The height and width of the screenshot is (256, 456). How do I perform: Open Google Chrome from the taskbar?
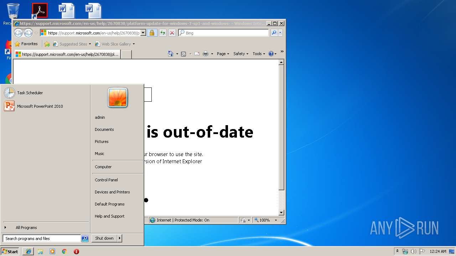(x=64, y=251)
